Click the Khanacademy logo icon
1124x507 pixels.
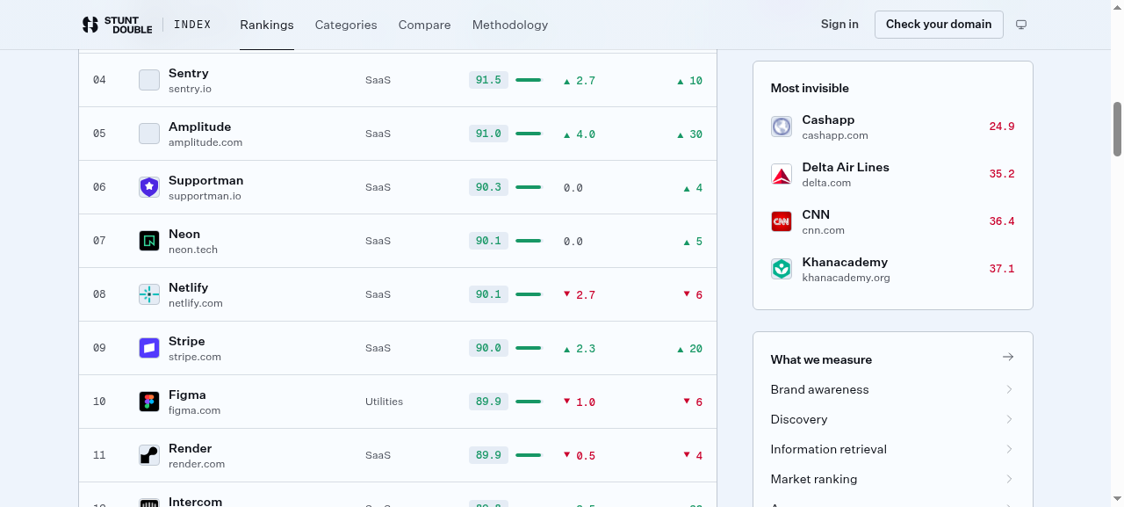(782, 269)
